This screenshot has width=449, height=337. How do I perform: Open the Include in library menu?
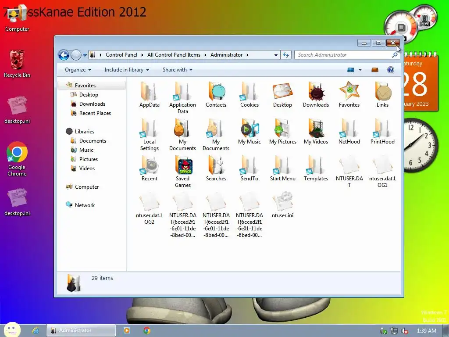click(127, 70)
